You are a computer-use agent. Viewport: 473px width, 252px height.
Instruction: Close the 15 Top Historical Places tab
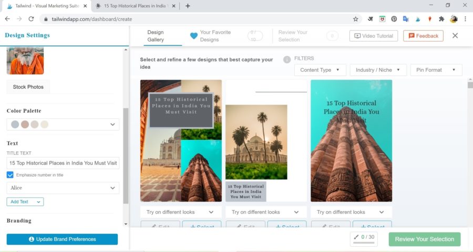[x=174, y=6]
